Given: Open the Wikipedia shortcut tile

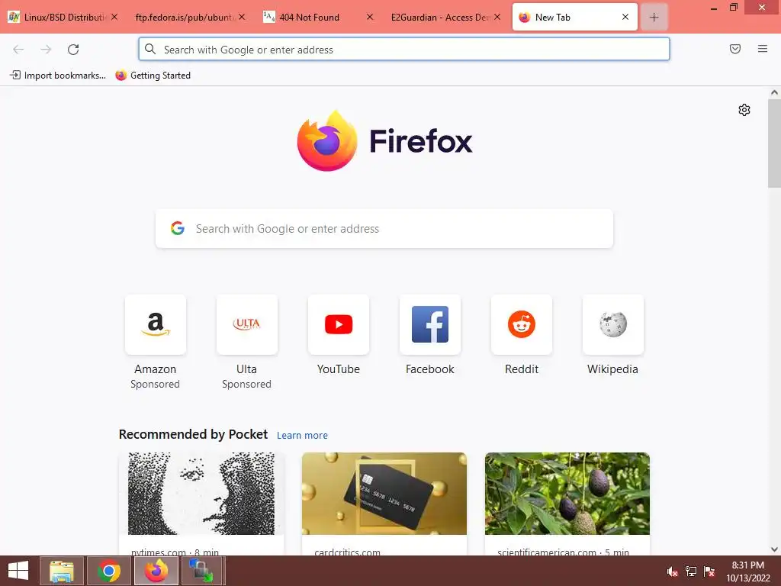Looking at the screenshot, I should point(613,324).
